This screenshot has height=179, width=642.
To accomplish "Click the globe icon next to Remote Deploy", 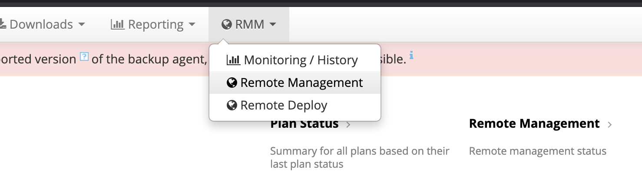I will click(232, 105).
